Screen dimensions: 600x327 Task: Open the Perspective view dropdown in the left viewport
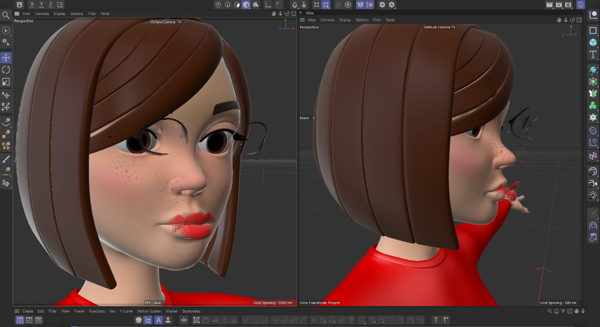(x=23, y=20)
